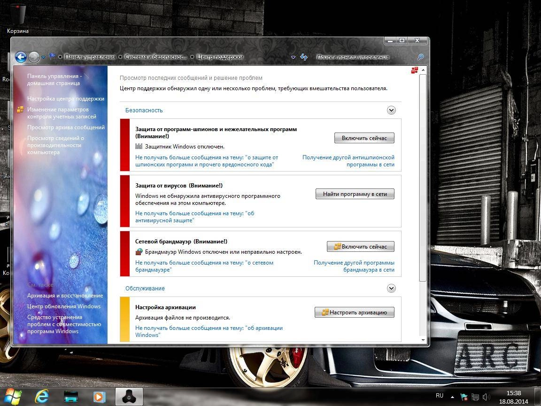Click the shield icon beside 'Изменение параметров'
The height and width of the screenshot is (406, 541).
[x=20, y=110]
